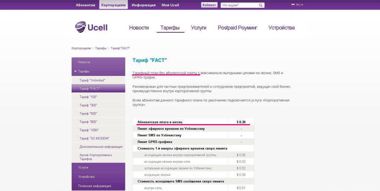Screen dimensions: 380x191
Task: Open Тариф "Unlimited" in sidebar
Action: pos(98,80)
